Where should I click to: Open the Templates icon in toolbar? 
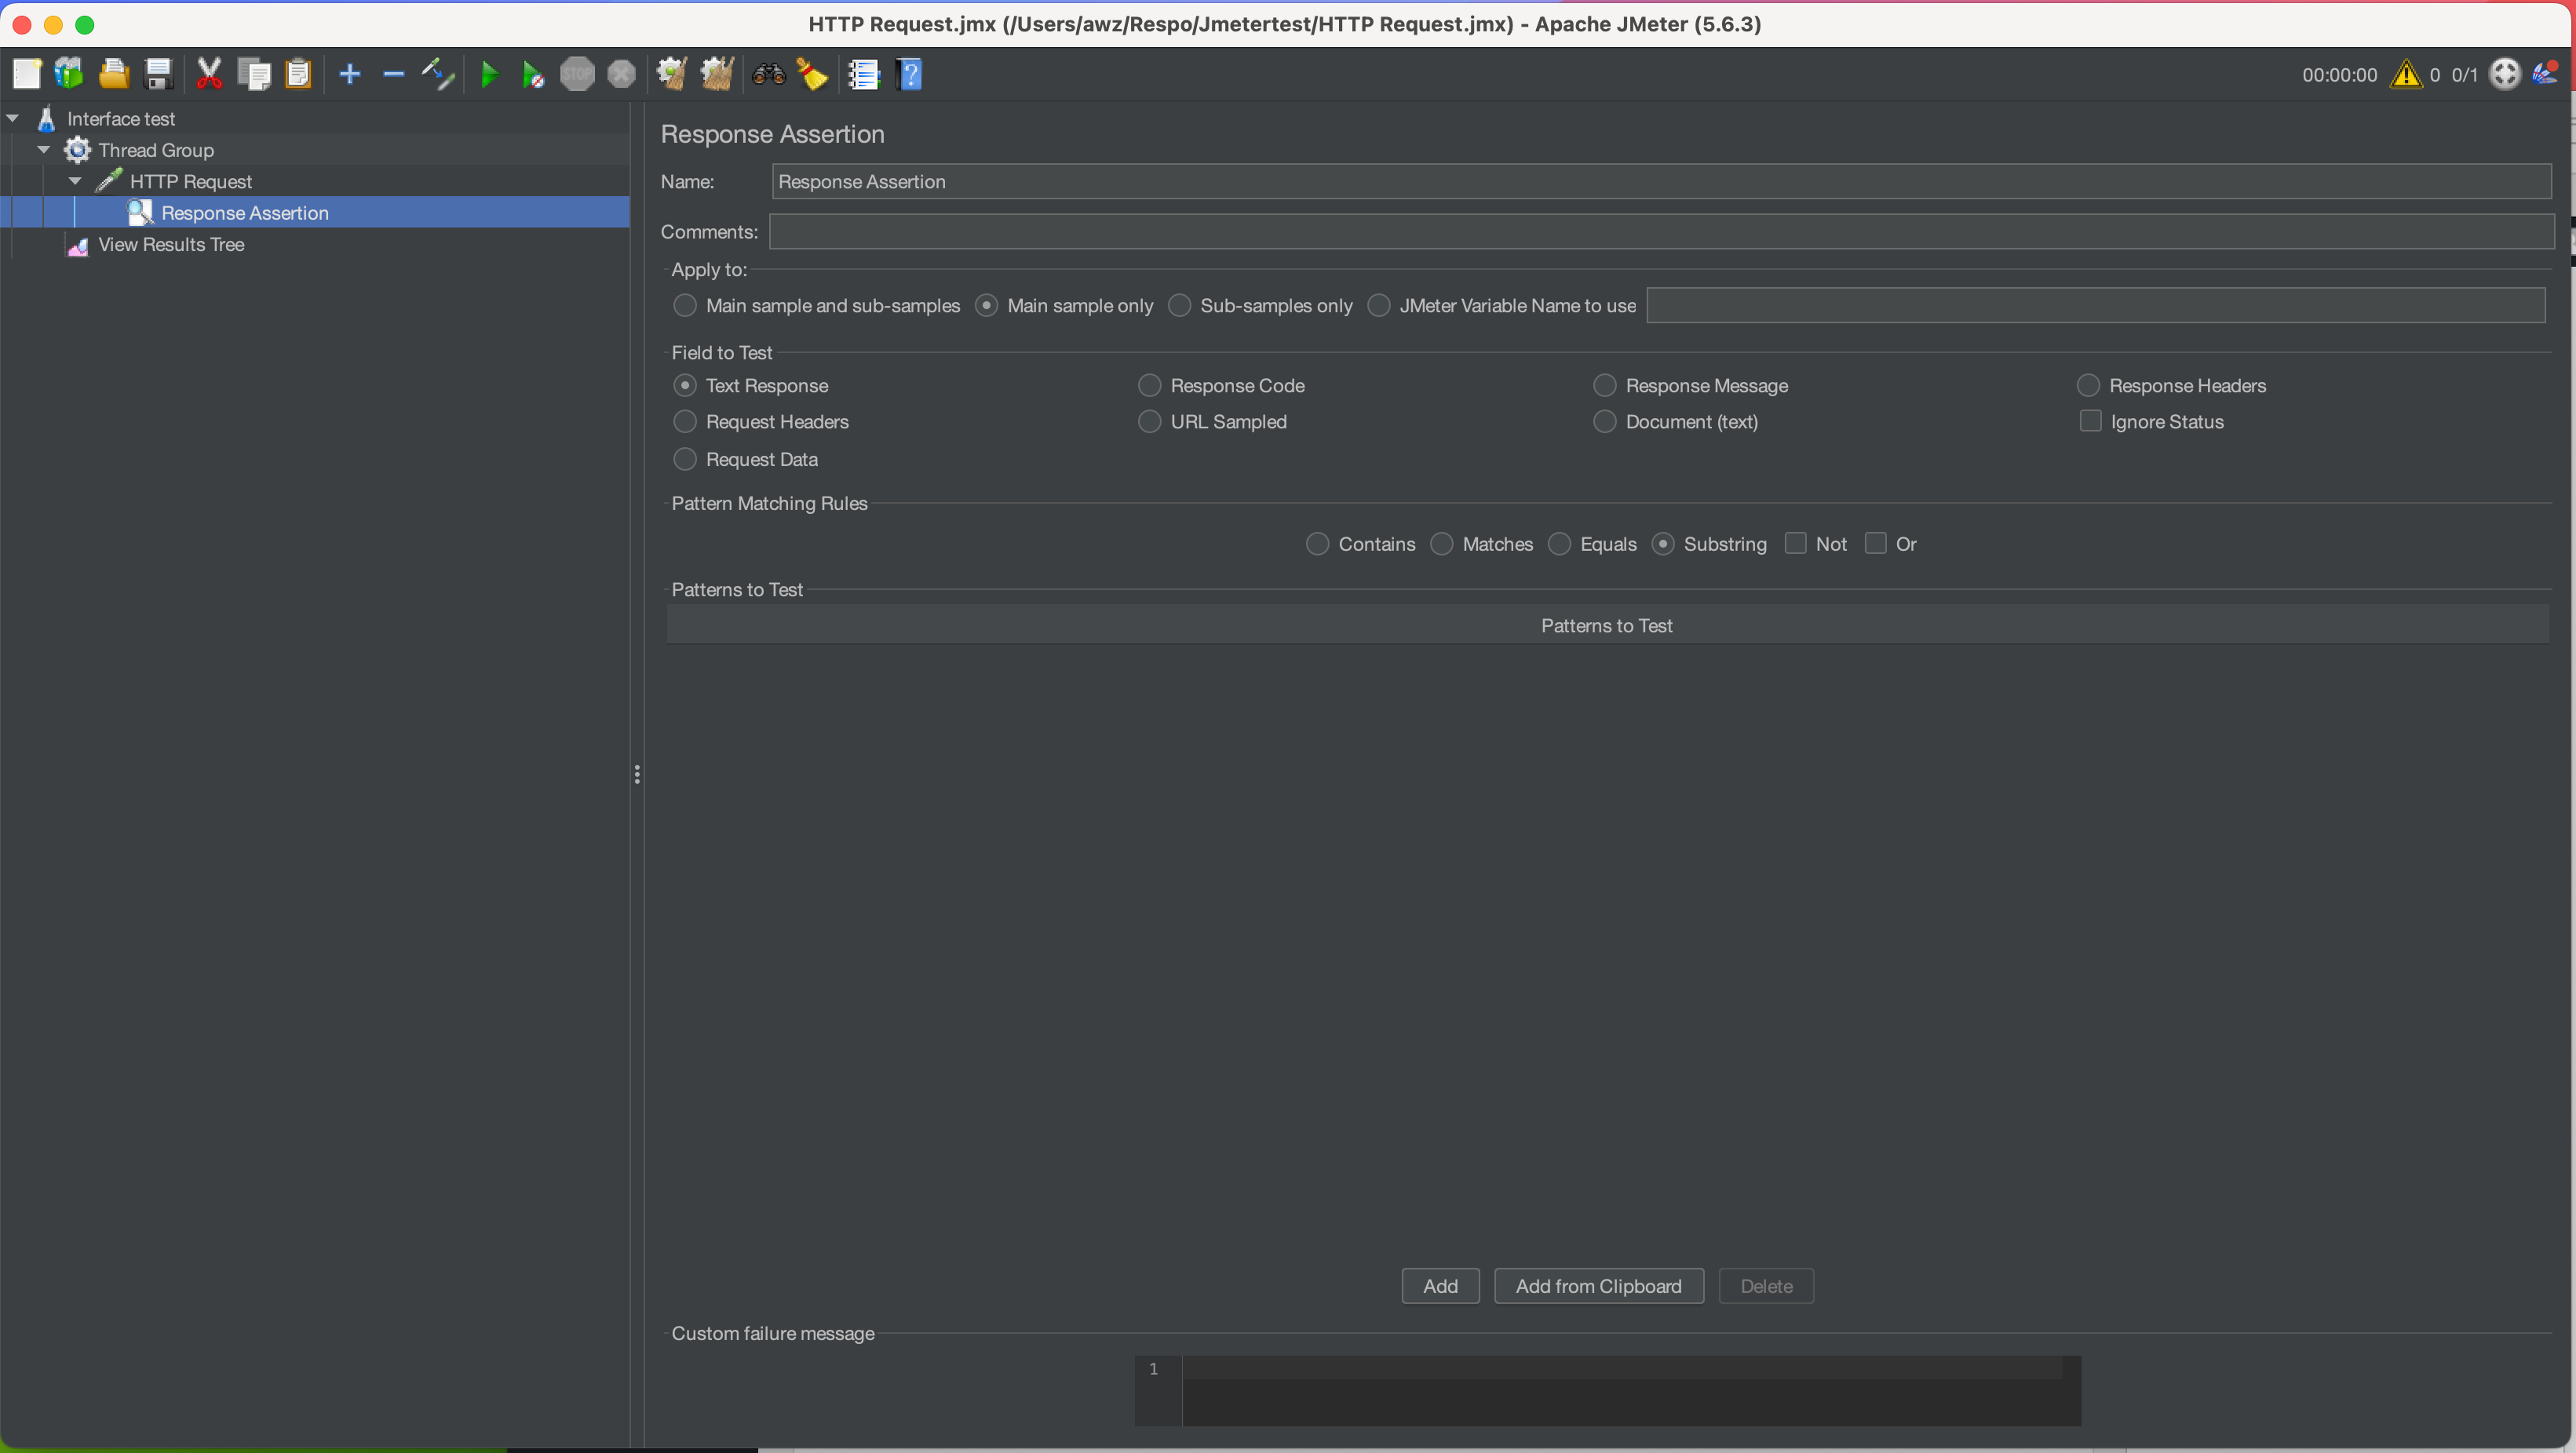69,74
